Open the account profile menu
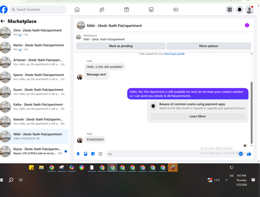 tap(250, 9)
